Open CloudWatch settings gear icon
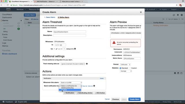Image resolution: width=185 pixels, height=104 pixels. (178, 15)
